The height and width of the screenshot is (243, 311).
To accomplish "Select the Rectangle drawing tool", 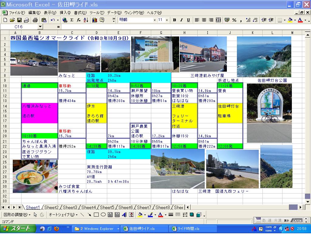I will (96, 215).
